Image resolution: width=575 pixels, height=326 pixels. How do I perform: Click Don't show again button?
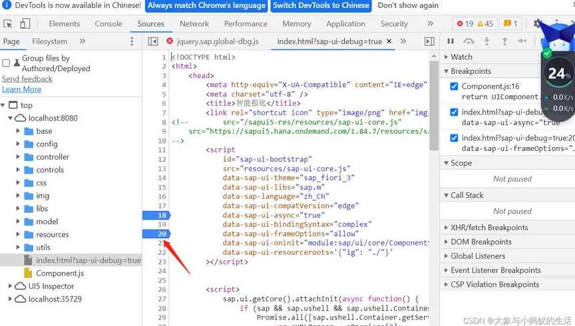pyautogui.click(x=408, y=5)
